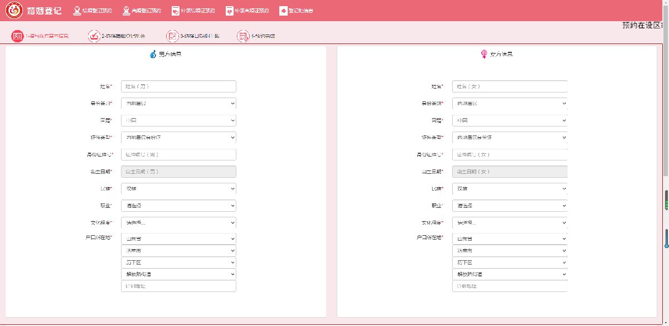Click the 离婚登记预约 stamp icon
Screen dimensions: 669x326
pos(121,11)
